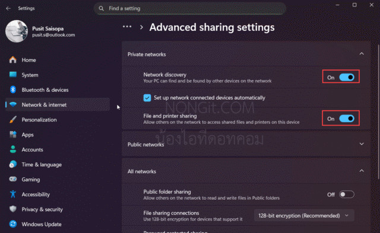Image resolution: width=380 pixels, height=233 pixels.
Task: Open the 128-bit encryption dropdown
Action: tap(304, 215)
